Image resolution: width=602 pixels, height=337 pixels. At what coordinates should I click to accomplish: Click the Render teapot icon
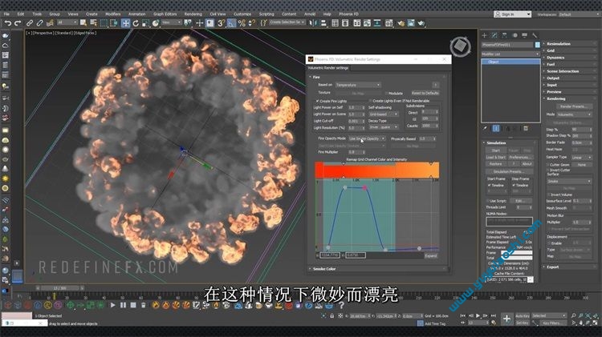(421, 23)
